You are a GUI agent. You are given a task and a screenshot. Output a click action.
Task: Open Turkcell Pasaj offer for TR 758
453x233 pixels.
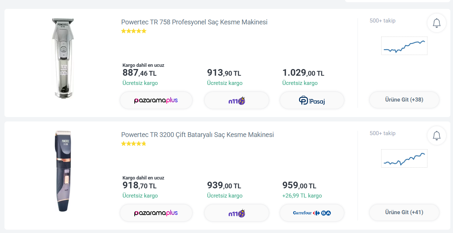312,100
